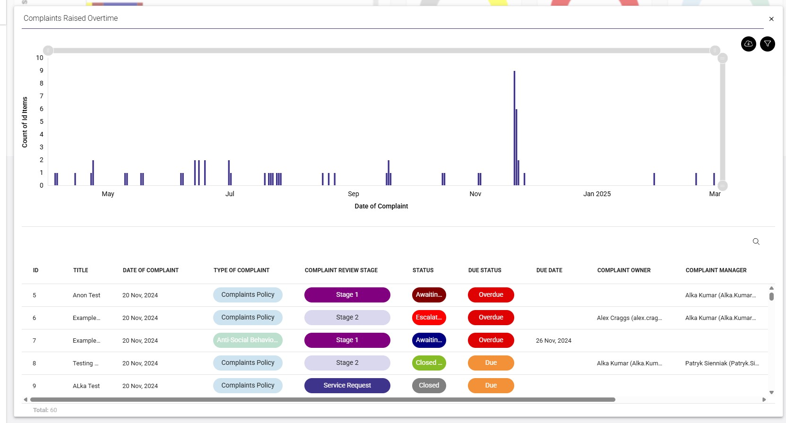The image size is (786, 423).
Task: Click the table search magnifier icon
Action: (x=756, y=242)
